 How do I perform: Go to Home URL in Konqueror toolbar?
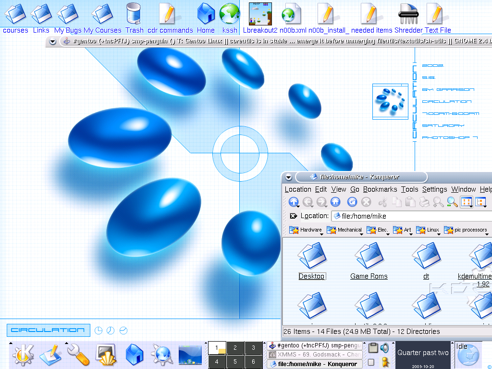[335, 202]
